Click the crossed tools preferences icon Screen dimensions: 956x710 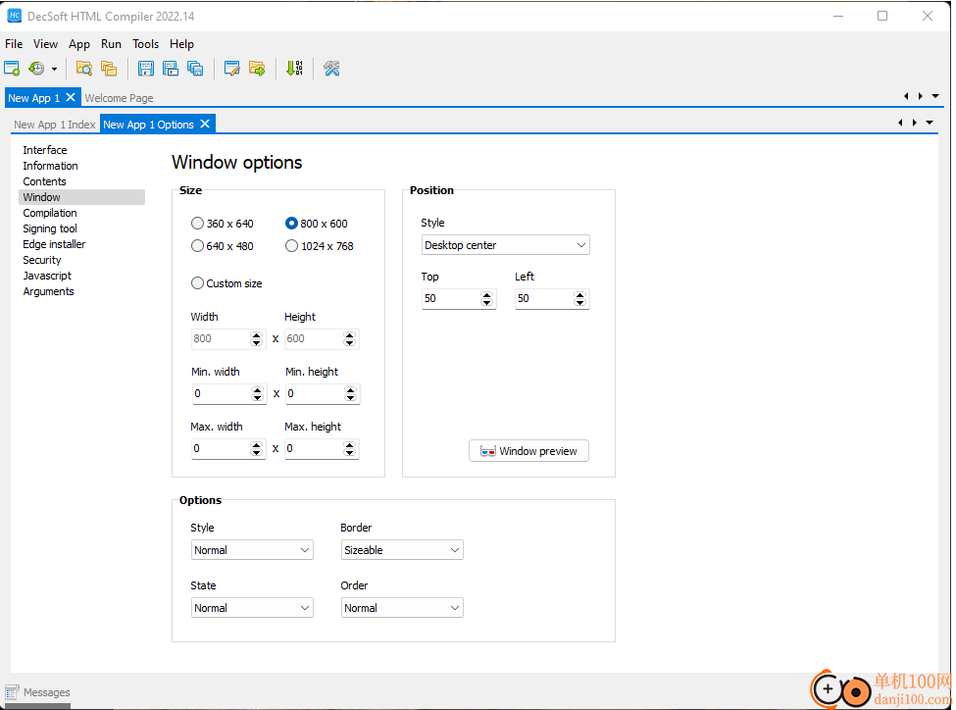point(331,69)
